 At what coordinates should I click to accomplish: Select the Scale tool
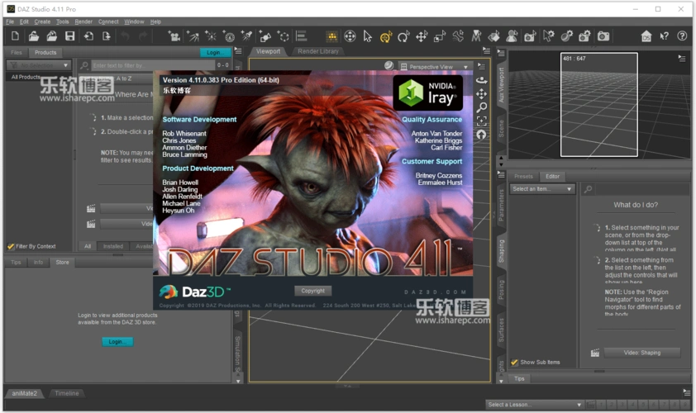(440, 36)
